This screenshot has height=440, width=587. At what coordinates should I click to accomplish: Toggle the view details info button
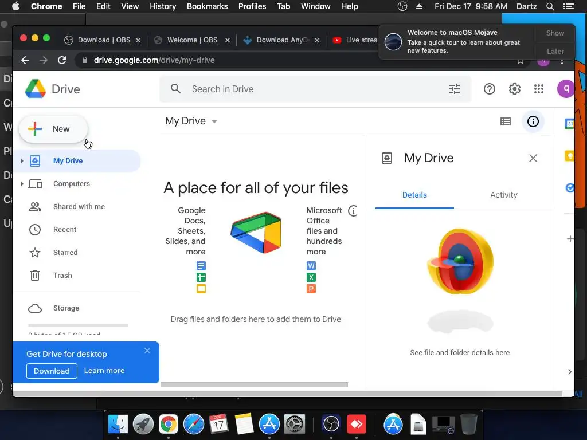(533, 121)
